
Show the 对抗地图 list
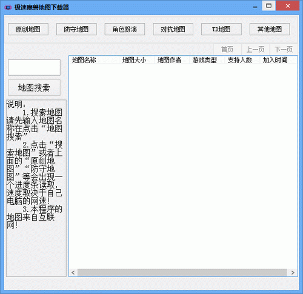point(173,29)
